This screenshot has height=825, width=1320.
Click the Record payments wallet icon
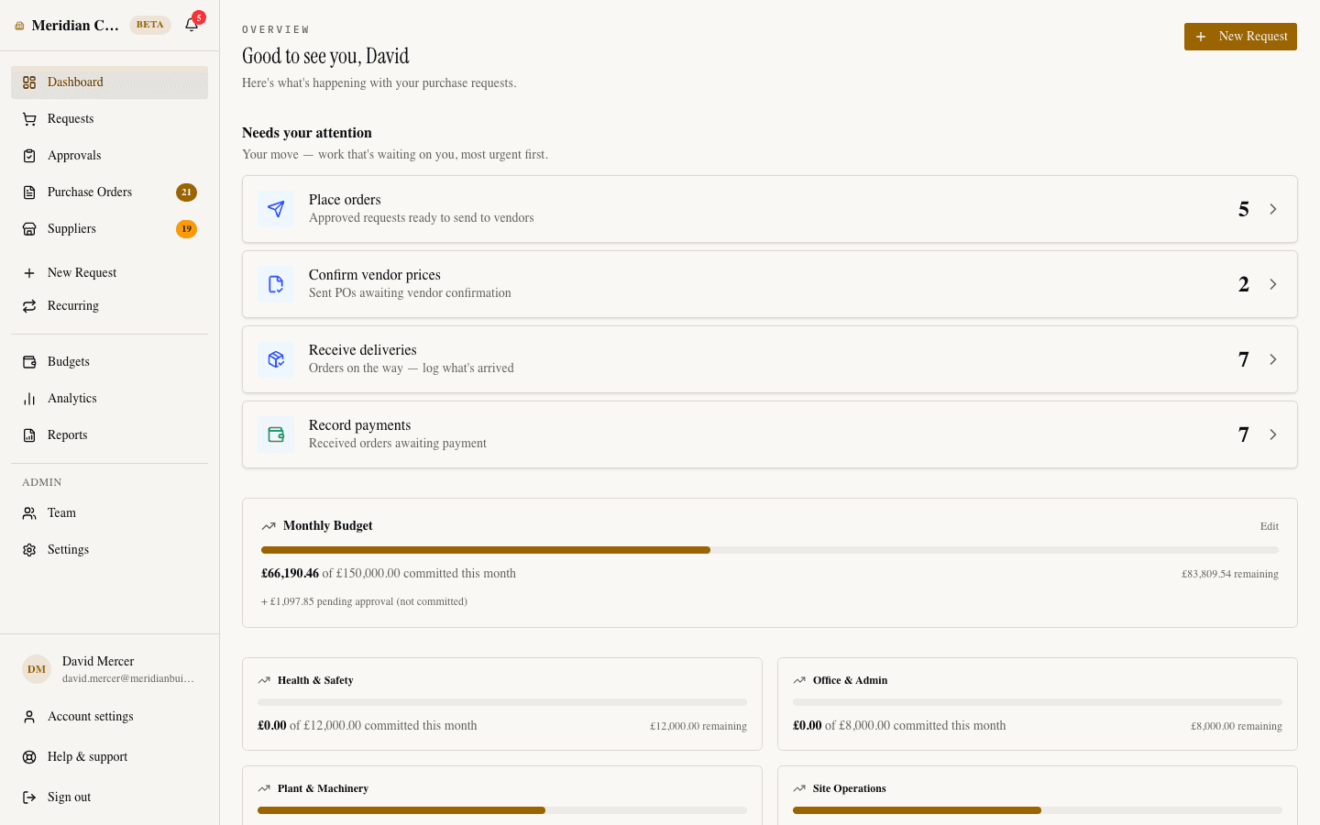click(276, 434)
